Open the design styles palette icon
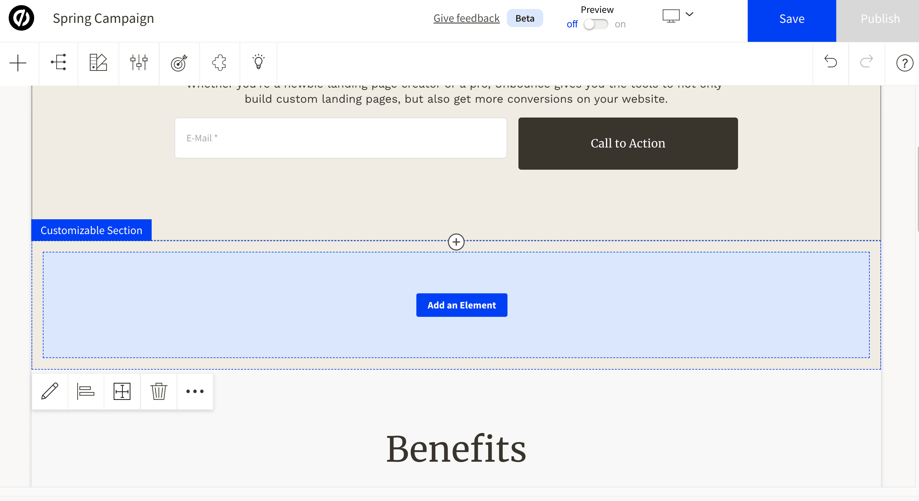The height and width of the screenshot is (501, 919). (98, 62)
